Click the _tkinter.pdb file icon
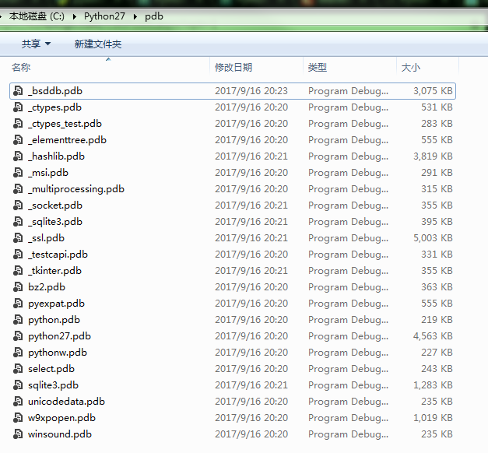Viewport: 488px width, 453px height. coord(18,271)
